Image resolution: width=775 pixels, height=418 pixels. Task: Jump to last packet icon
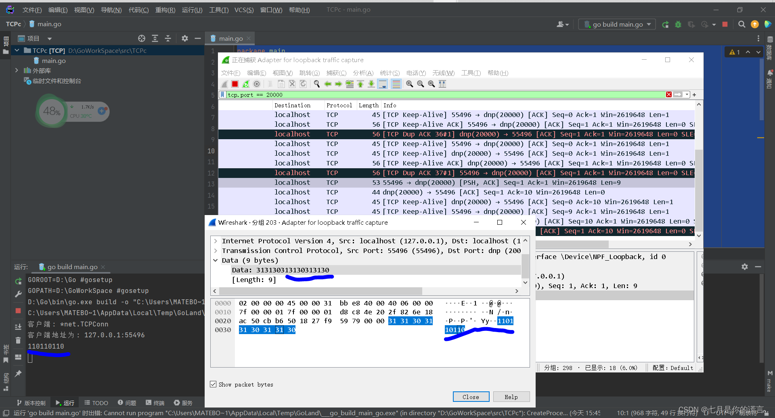click(371, 84)
